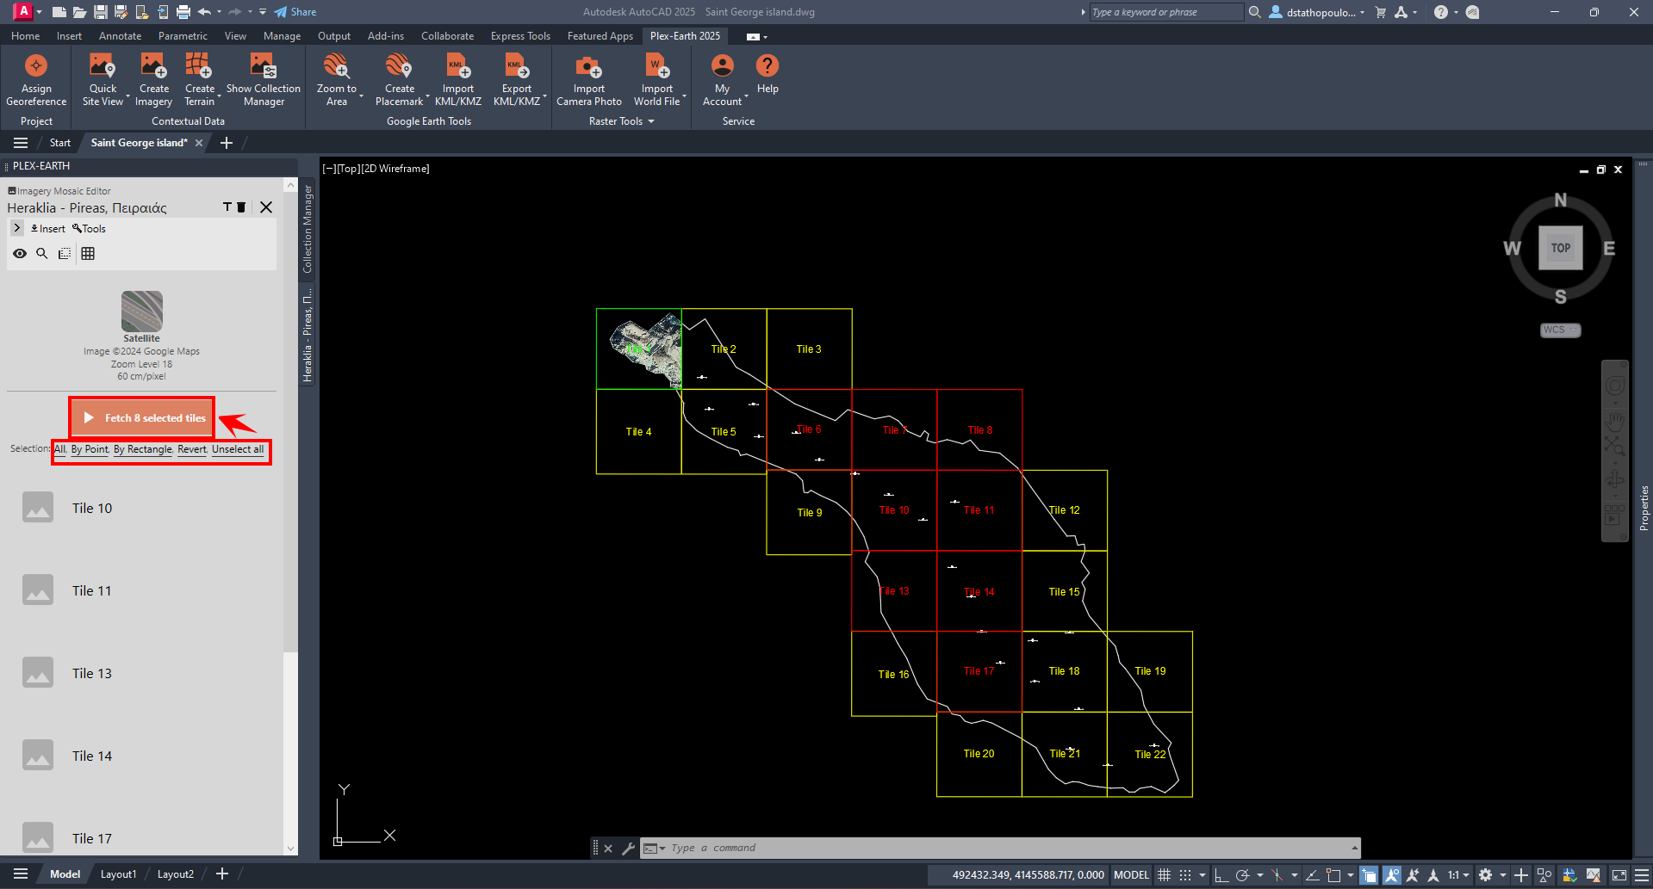Click the Plot printer icon
Viewport: 1653px width, 889px height.
point(183,12)
